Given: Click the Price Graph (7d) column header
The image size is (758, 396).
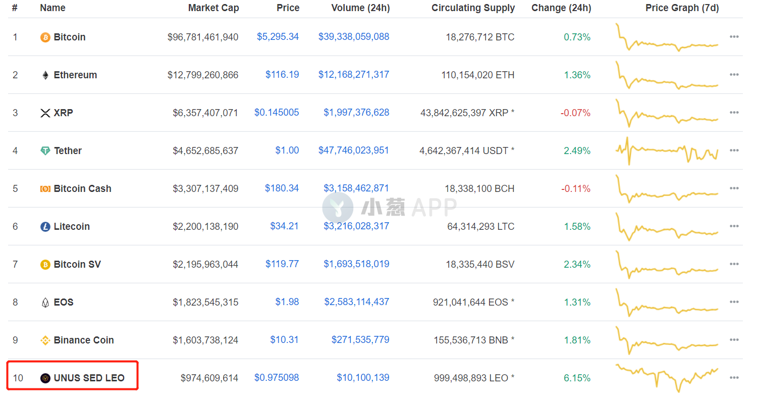Looking at the screenshot, I should pos(682,8).
